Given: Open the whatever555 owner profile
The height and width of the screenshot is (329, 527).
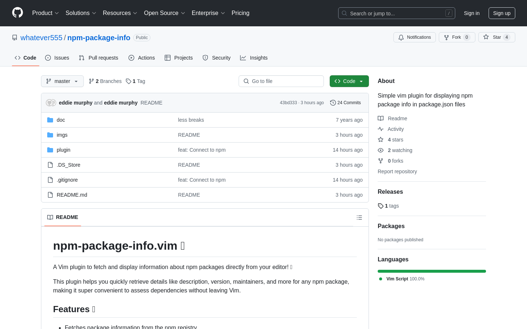Looking at the screenshot, I should pos(41,38).
